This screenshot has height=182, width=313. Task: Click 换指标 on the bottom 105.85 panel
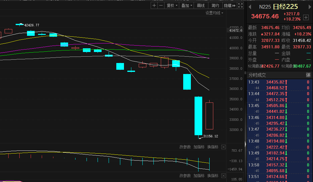[x=213, y=176]
